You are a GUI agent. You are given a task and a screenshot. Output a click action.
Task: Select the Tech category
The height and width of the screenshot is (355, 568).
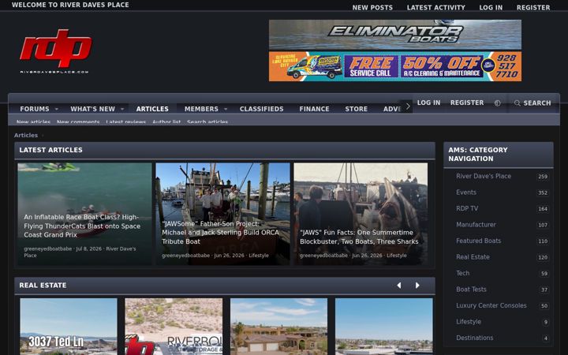pos(462,273)
